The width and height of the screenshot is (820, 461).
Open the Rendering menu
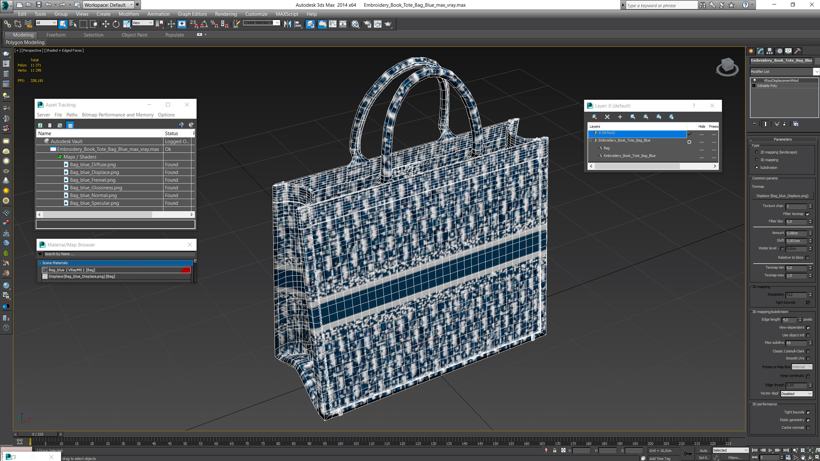(225, 14)
